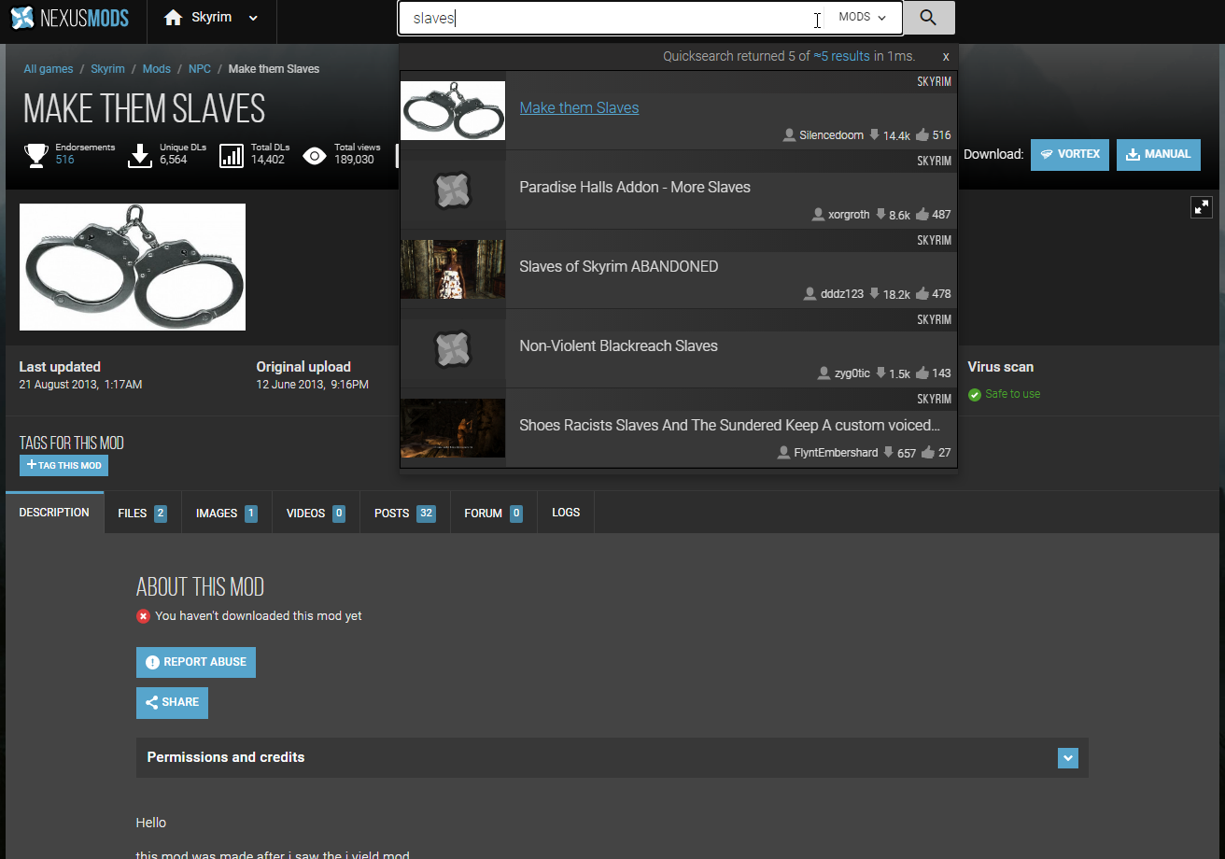Open the Mods breadcrumb link
The height and width of the screenshot is (859, 1225).
point(157,69)
